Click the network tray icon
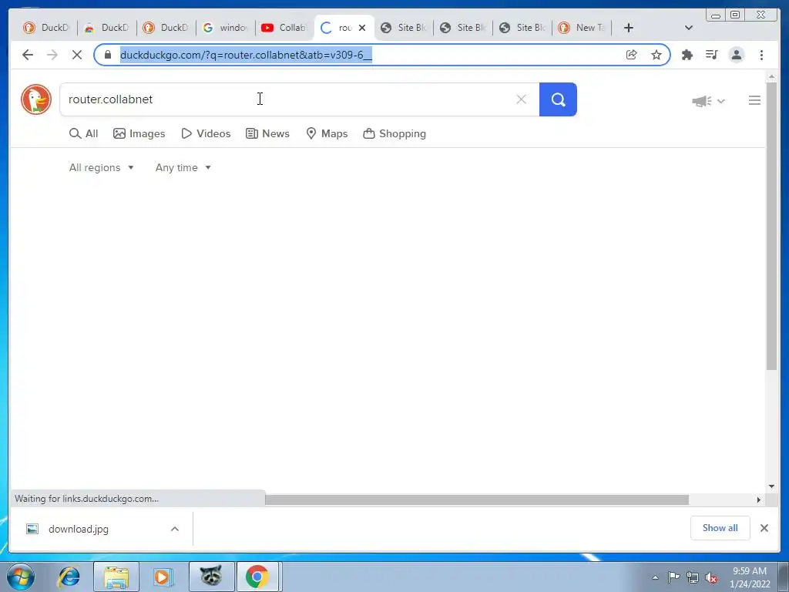The width and height of the screenshot is (789, 592). pyautogui.click(x=693, y=577)
